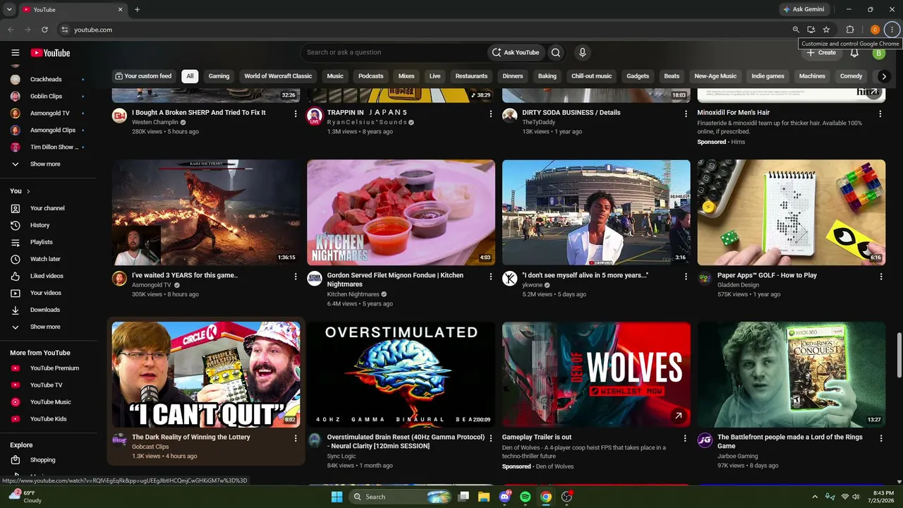Select the Podcasts filter chip
This screenshot has width=903, height=508.
click(370, 76)
